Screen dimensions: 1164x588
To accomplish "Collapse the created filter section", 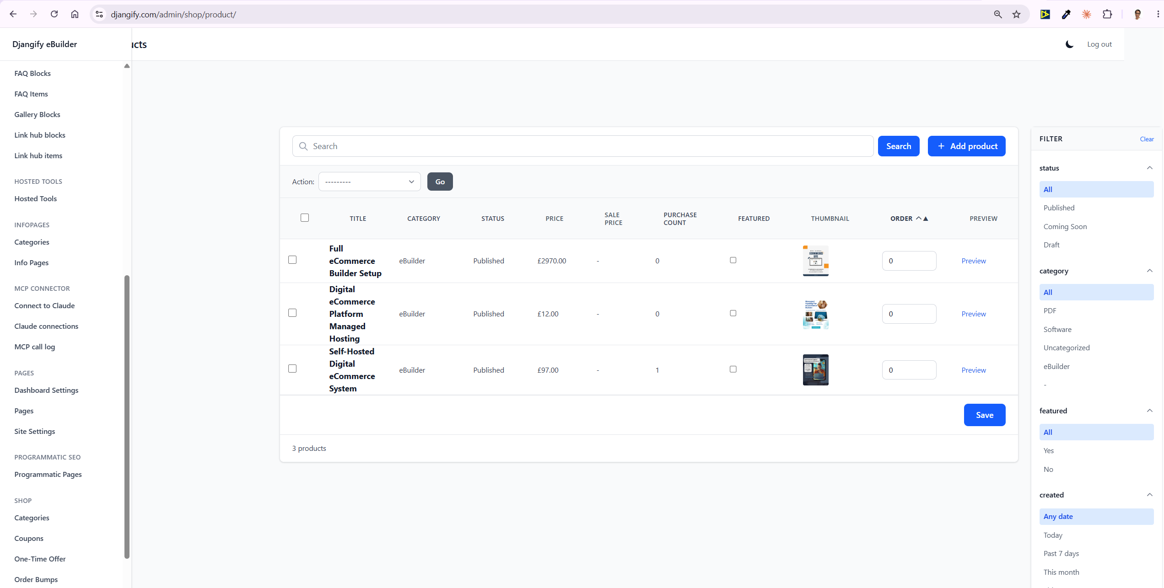I will [x=1149, y=495].
